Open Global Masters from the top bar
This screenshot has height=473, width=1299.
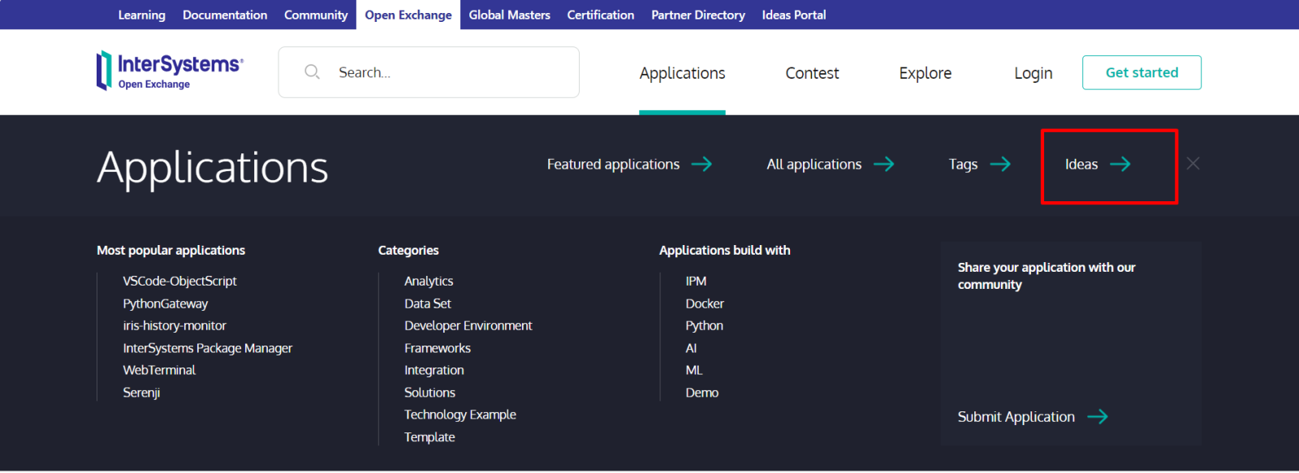coord(510,15)
